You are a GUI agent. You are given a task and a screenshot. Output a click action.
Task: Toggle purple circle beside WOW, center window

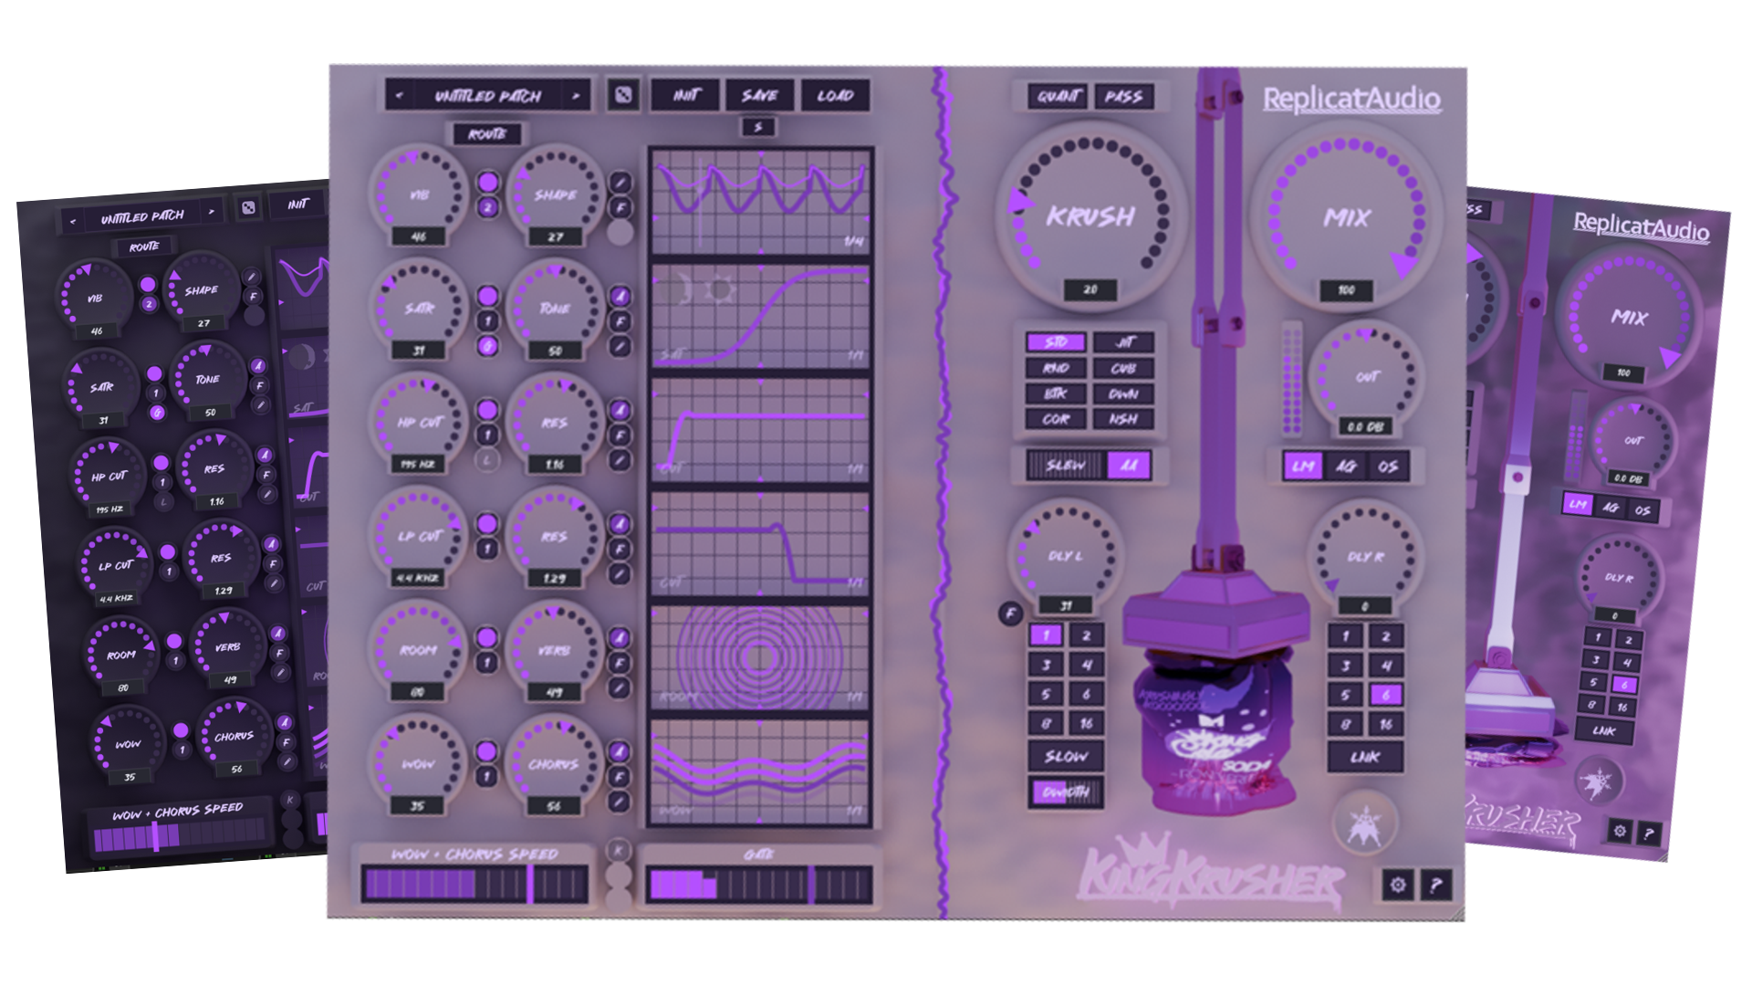pyautogui.click(x=488, y=751)
